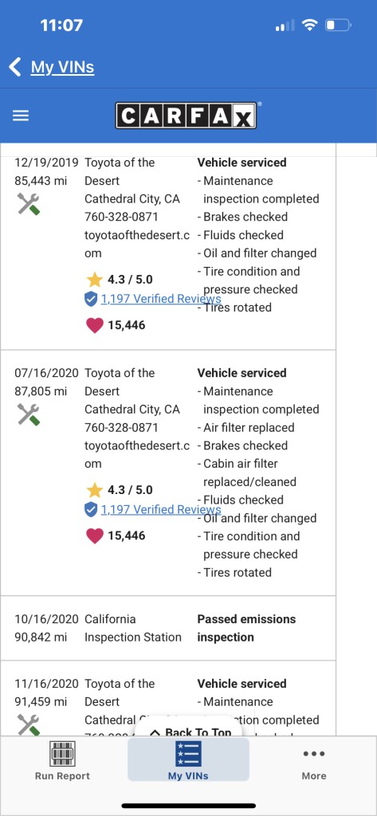
Task: Tap gold star rating in 07/16/2020 record
Action: point(95,490)
